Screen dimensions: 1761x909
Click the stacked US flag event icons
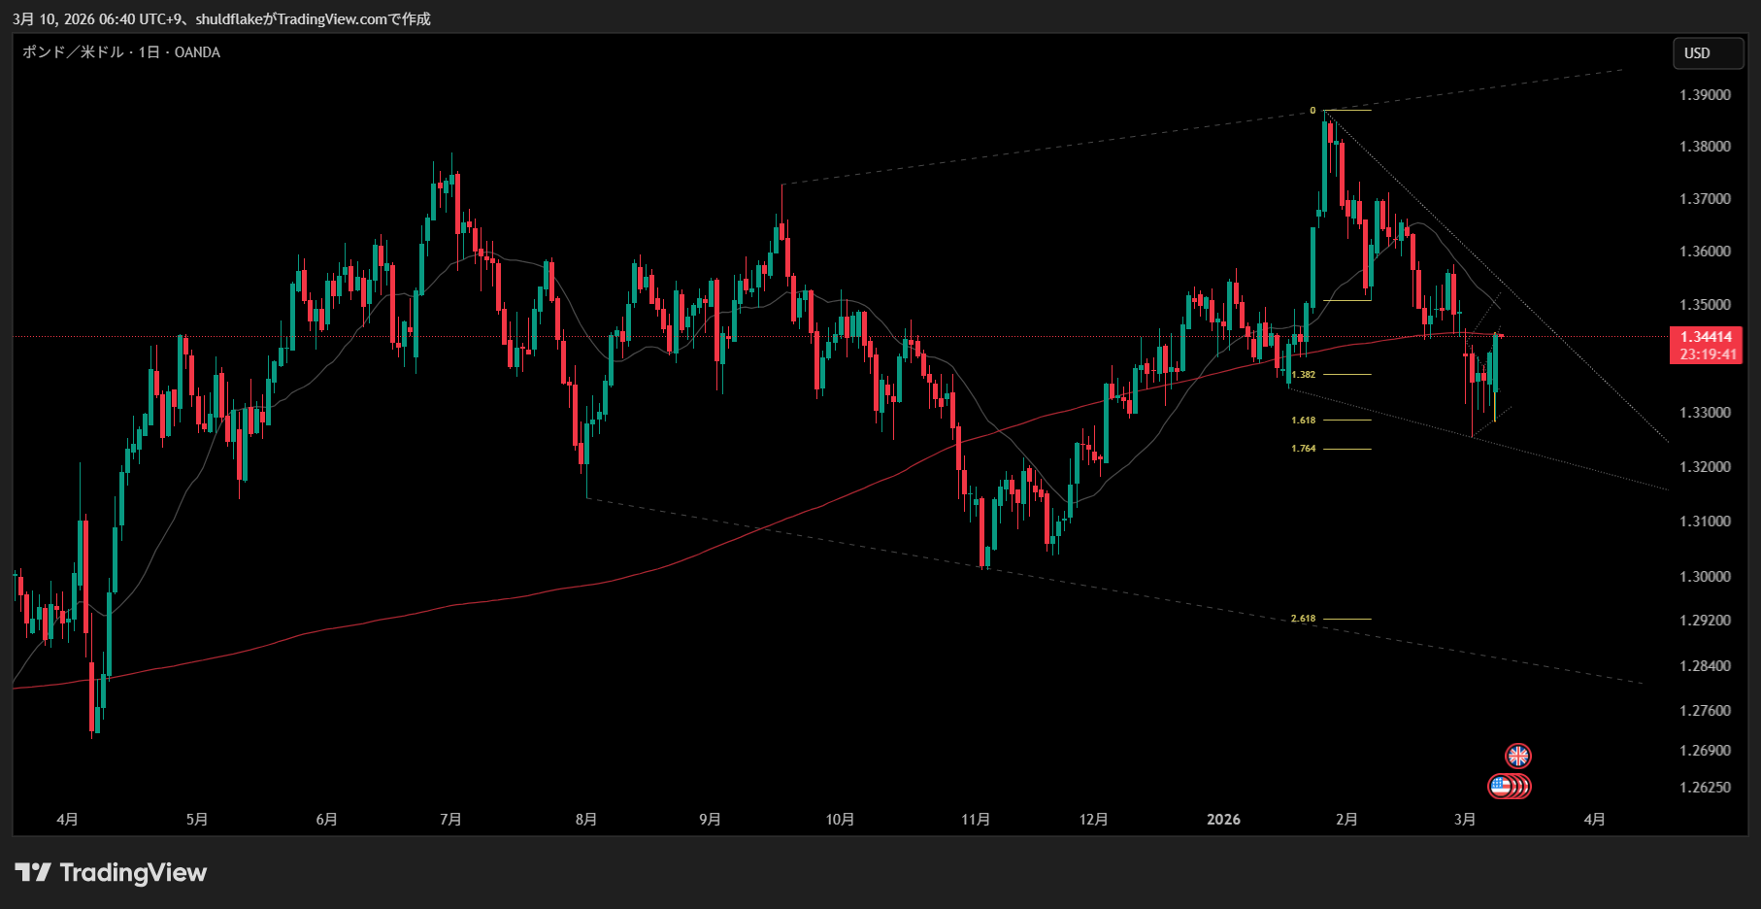1508,786
